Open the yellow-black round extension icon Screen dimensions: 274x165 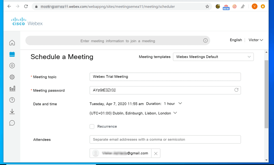218,7
